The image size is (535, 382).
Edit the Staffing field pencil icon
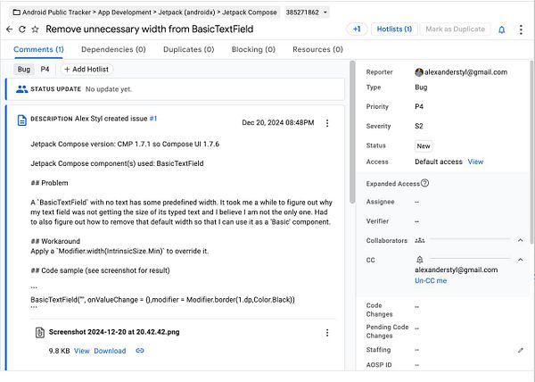point(521,351)
